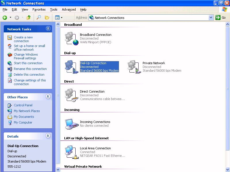Click the home network setup house icon
Screen dimensions: 230x172
(10, 46)
